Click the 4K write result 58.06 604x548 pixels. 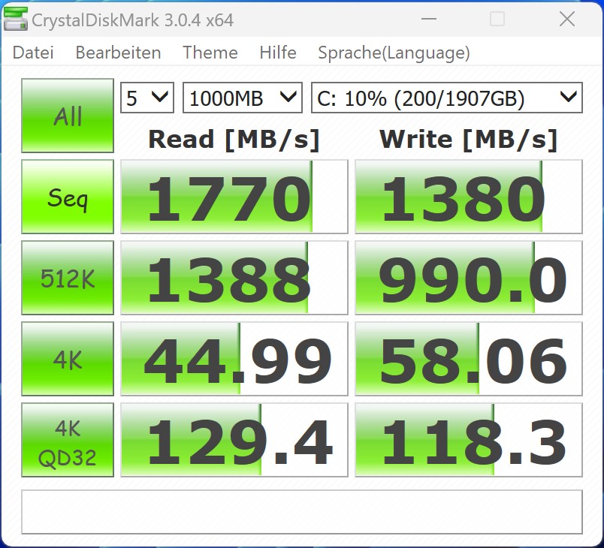[x=469, y=359]
